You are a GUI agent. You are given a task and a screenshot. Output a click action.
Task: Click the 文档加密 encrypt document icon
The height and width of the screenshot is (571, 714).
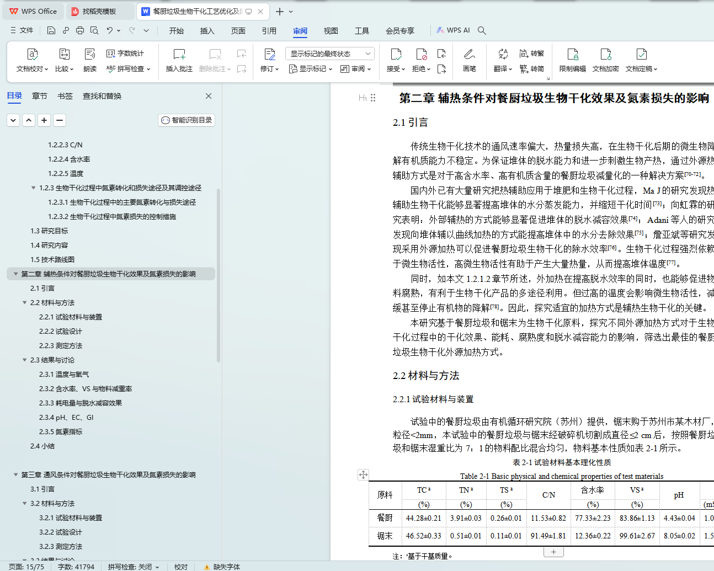(x=606, y=54)
